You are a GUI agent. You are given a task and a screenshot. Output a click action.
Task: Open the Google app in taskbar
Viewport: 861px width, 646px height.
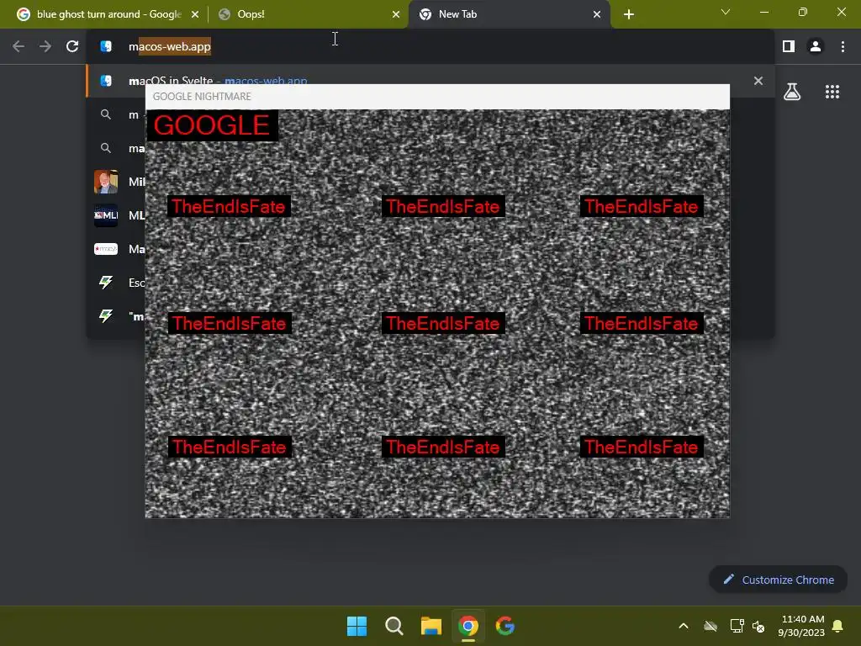pos(505,626)
